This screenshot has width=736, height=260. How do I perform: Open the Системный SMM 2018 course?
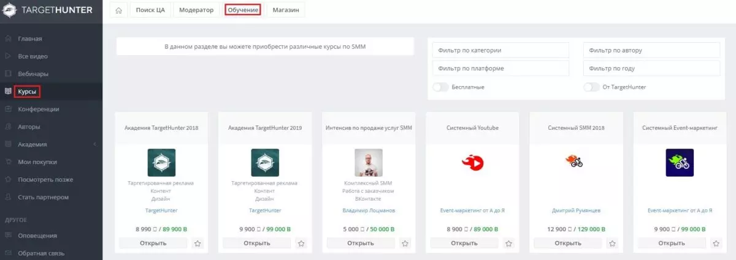coord(567,243)
